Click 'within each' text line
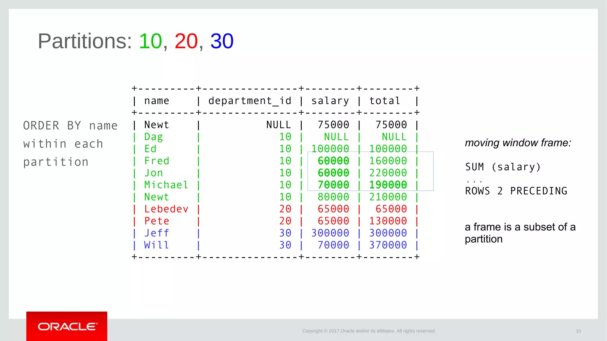Screen dimensions: 607x341 (63, 144)
